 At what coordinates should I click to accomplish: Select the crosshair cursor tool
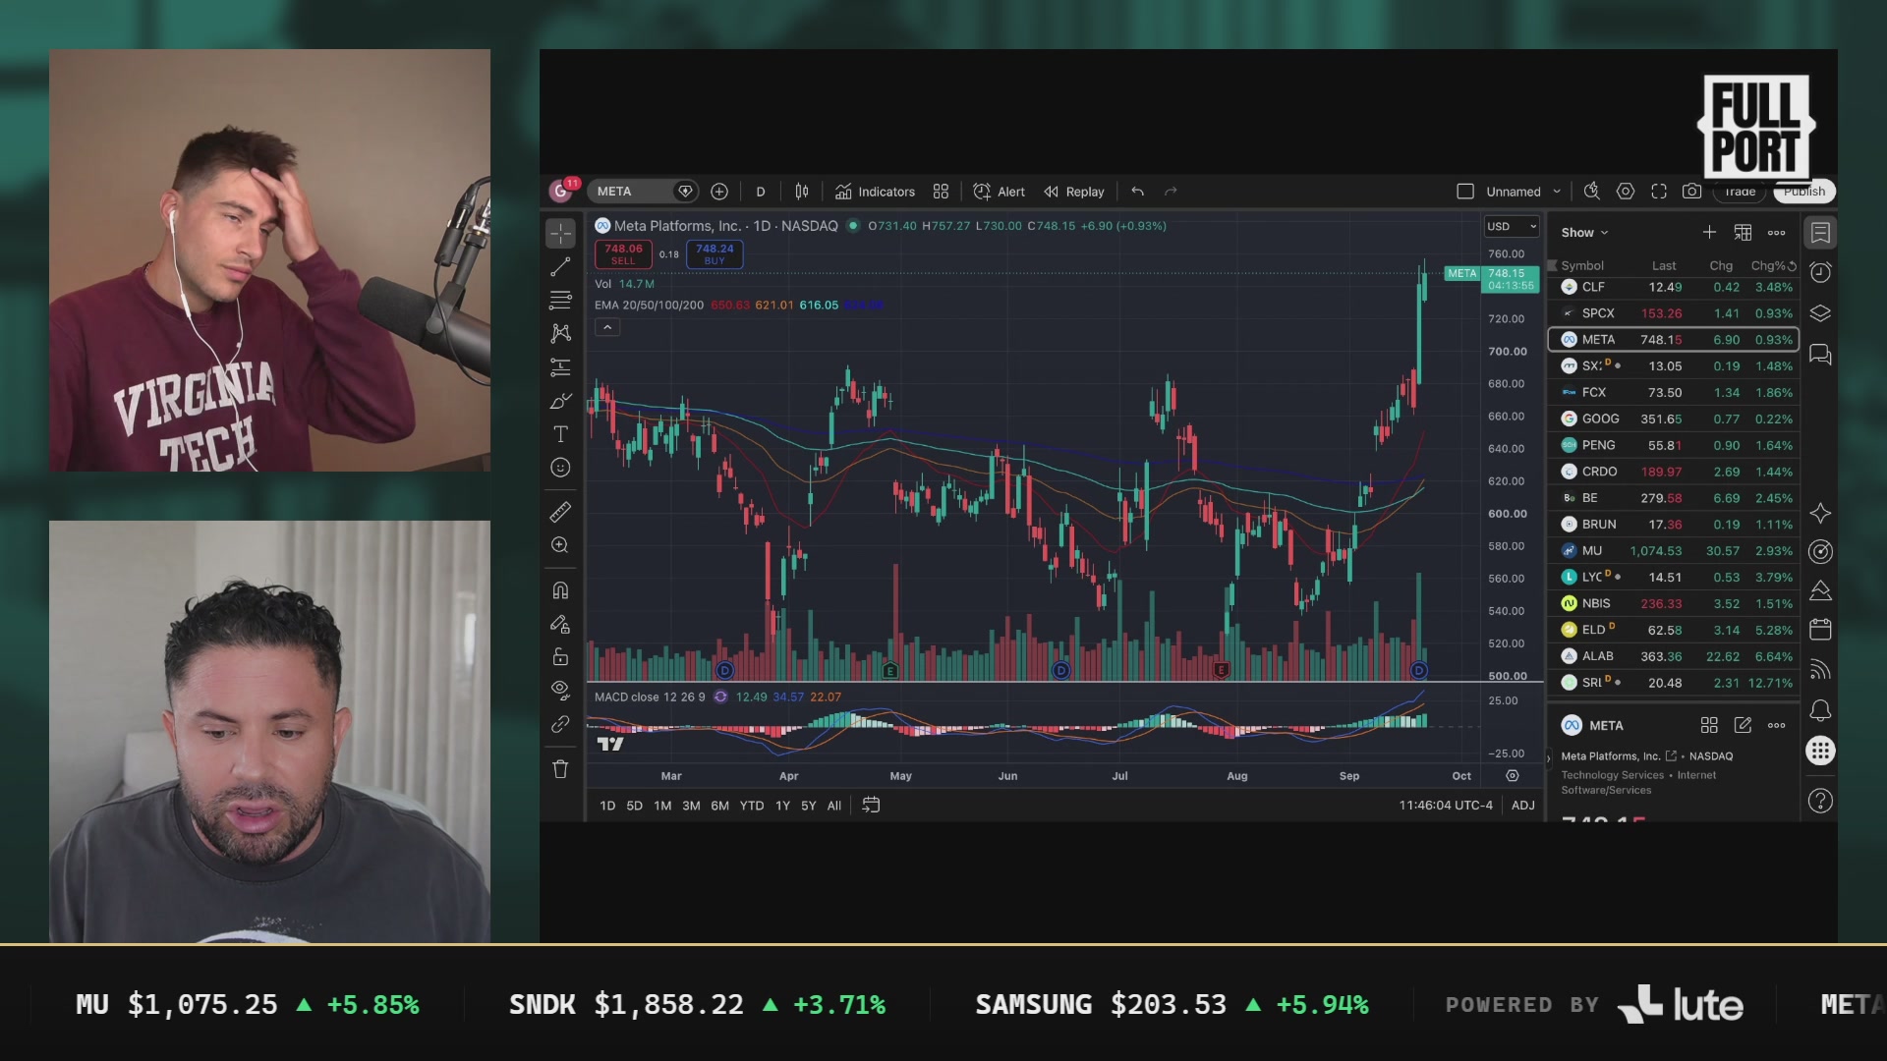560,233
